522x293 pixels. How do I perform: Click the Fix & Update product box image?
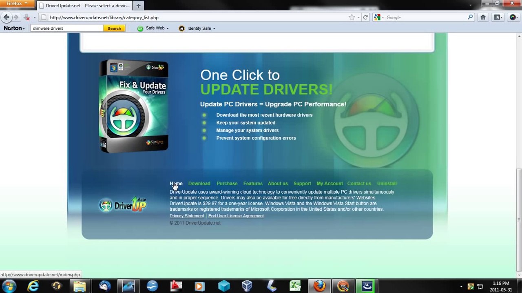coord(134,106)
